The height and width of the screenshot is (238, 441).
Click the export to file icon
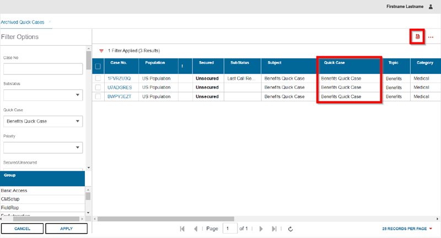pyautogui.click(x=417, y=36)
